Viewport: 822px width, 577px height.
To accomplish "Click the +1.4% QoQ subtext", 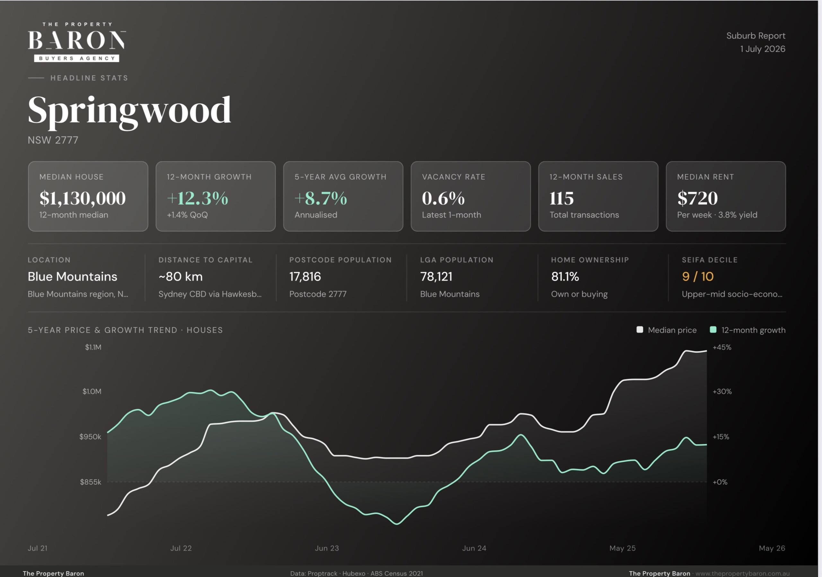I will point(187,215).
